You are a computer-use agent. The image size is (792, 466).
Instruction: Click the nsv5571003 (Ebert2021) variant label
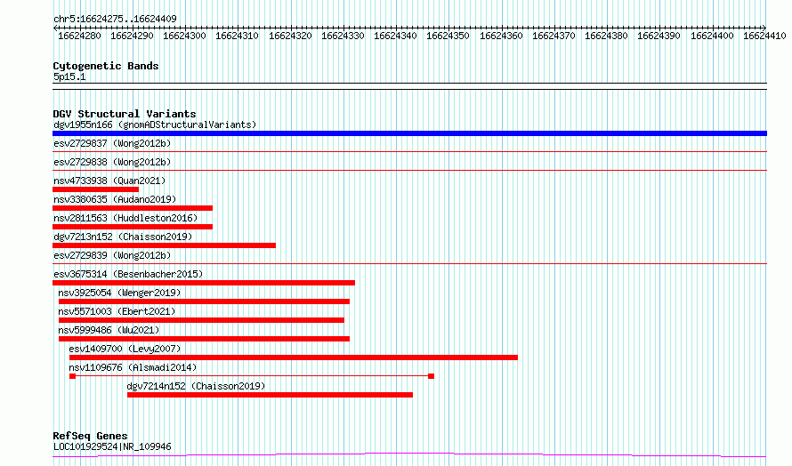coord(117,311)
